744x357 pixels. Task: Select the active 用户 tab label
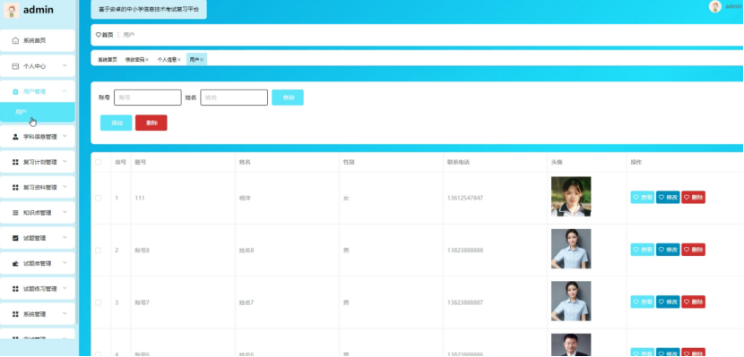click(195, 60)
